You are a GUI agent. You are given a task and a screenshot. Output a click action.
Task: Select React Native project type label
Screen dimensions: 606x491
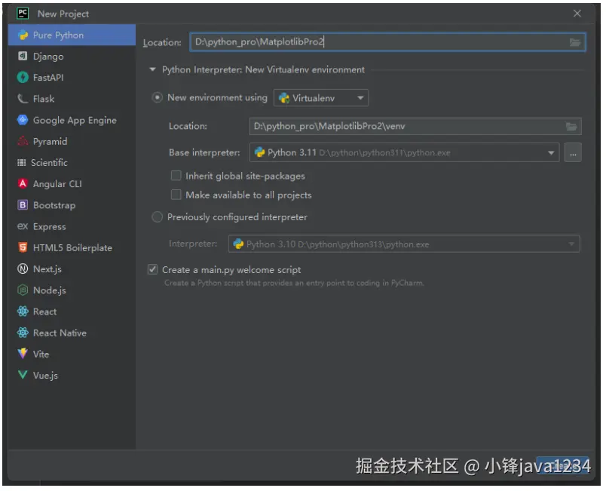60,333
